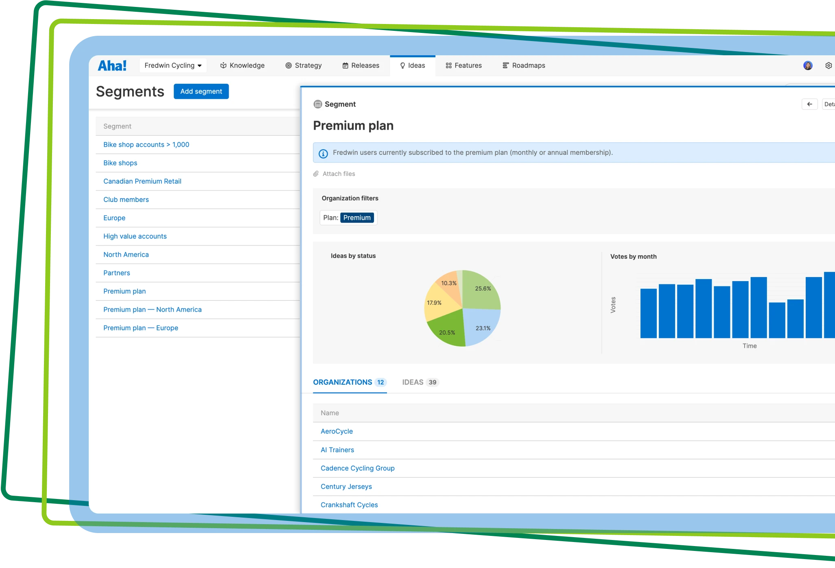Click the Roadmaps icon in the navigation
Viewport: 835px width, 568px height.
point(506,65)
